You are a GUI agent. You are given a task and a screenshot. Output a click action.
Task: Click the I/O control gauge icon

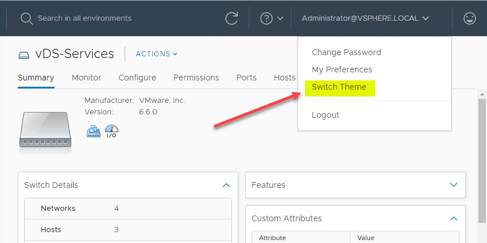click(x=111, y=132)
